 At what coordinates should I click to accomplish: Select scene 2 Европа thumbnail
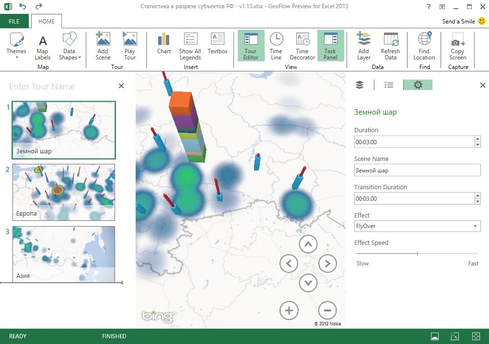(64, 192)
